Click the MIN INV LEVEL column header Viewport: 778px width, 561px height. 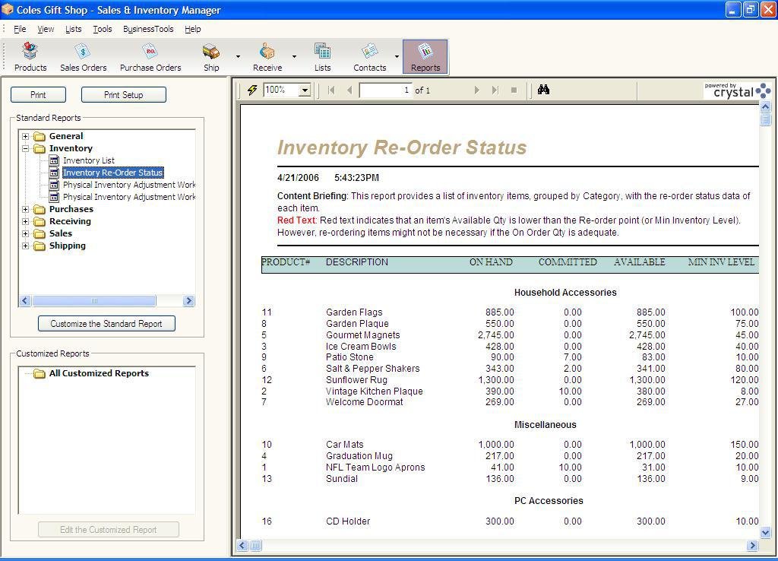coord(721,262)
